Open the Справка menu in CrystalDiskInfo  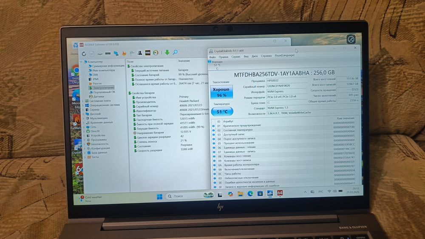tap(266, 56)
